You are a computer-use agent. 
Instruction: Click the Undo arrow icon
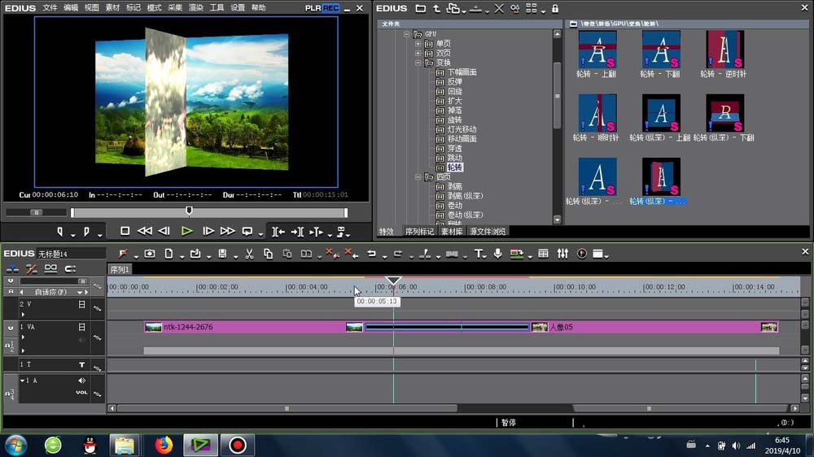(371, 254)
